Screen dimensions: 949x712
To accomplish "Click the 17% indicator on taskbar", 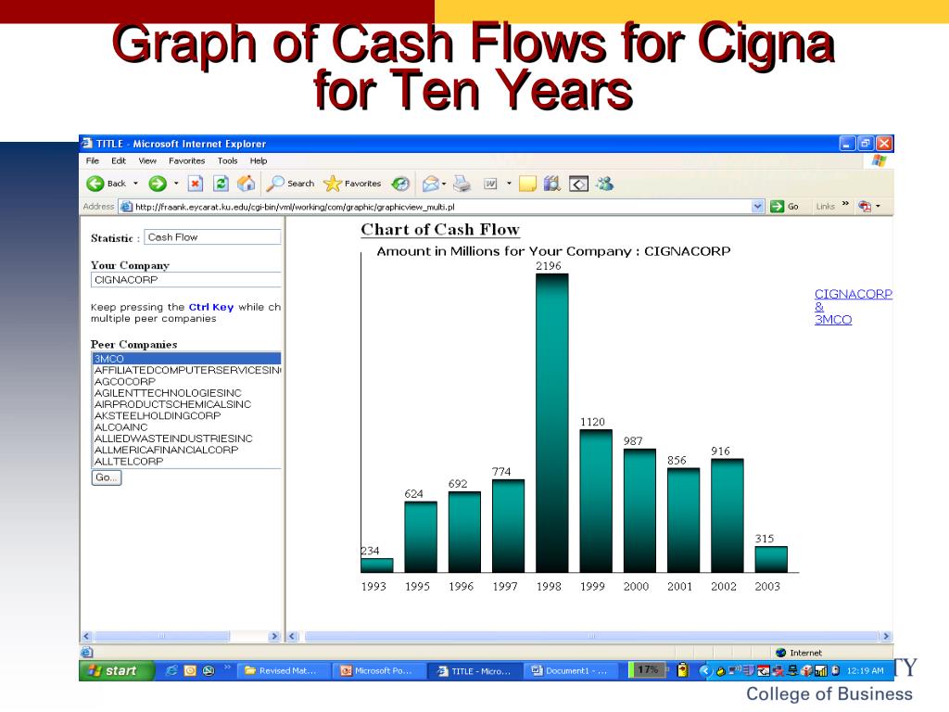I will tap(647, 670).
